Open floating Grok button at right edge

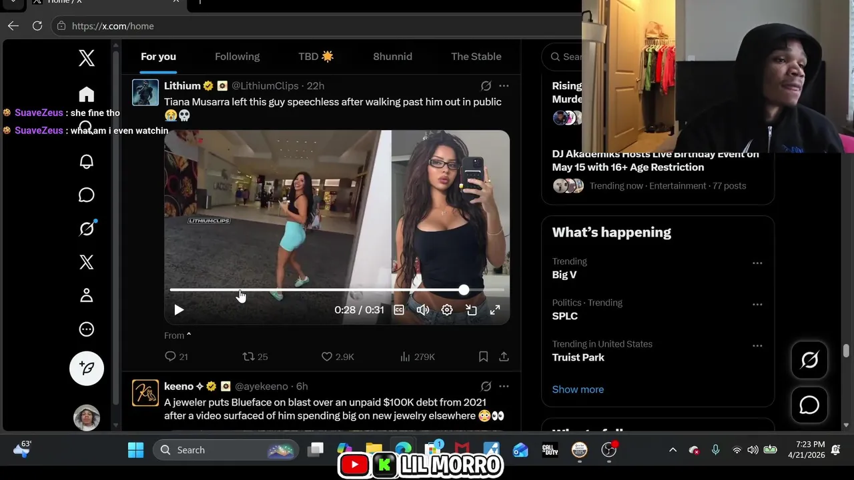[x=809, y=360]
